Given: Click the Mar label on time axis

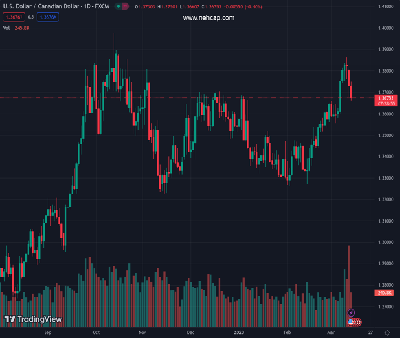Looking at the screenshot, I should click(x=332, y=333).
